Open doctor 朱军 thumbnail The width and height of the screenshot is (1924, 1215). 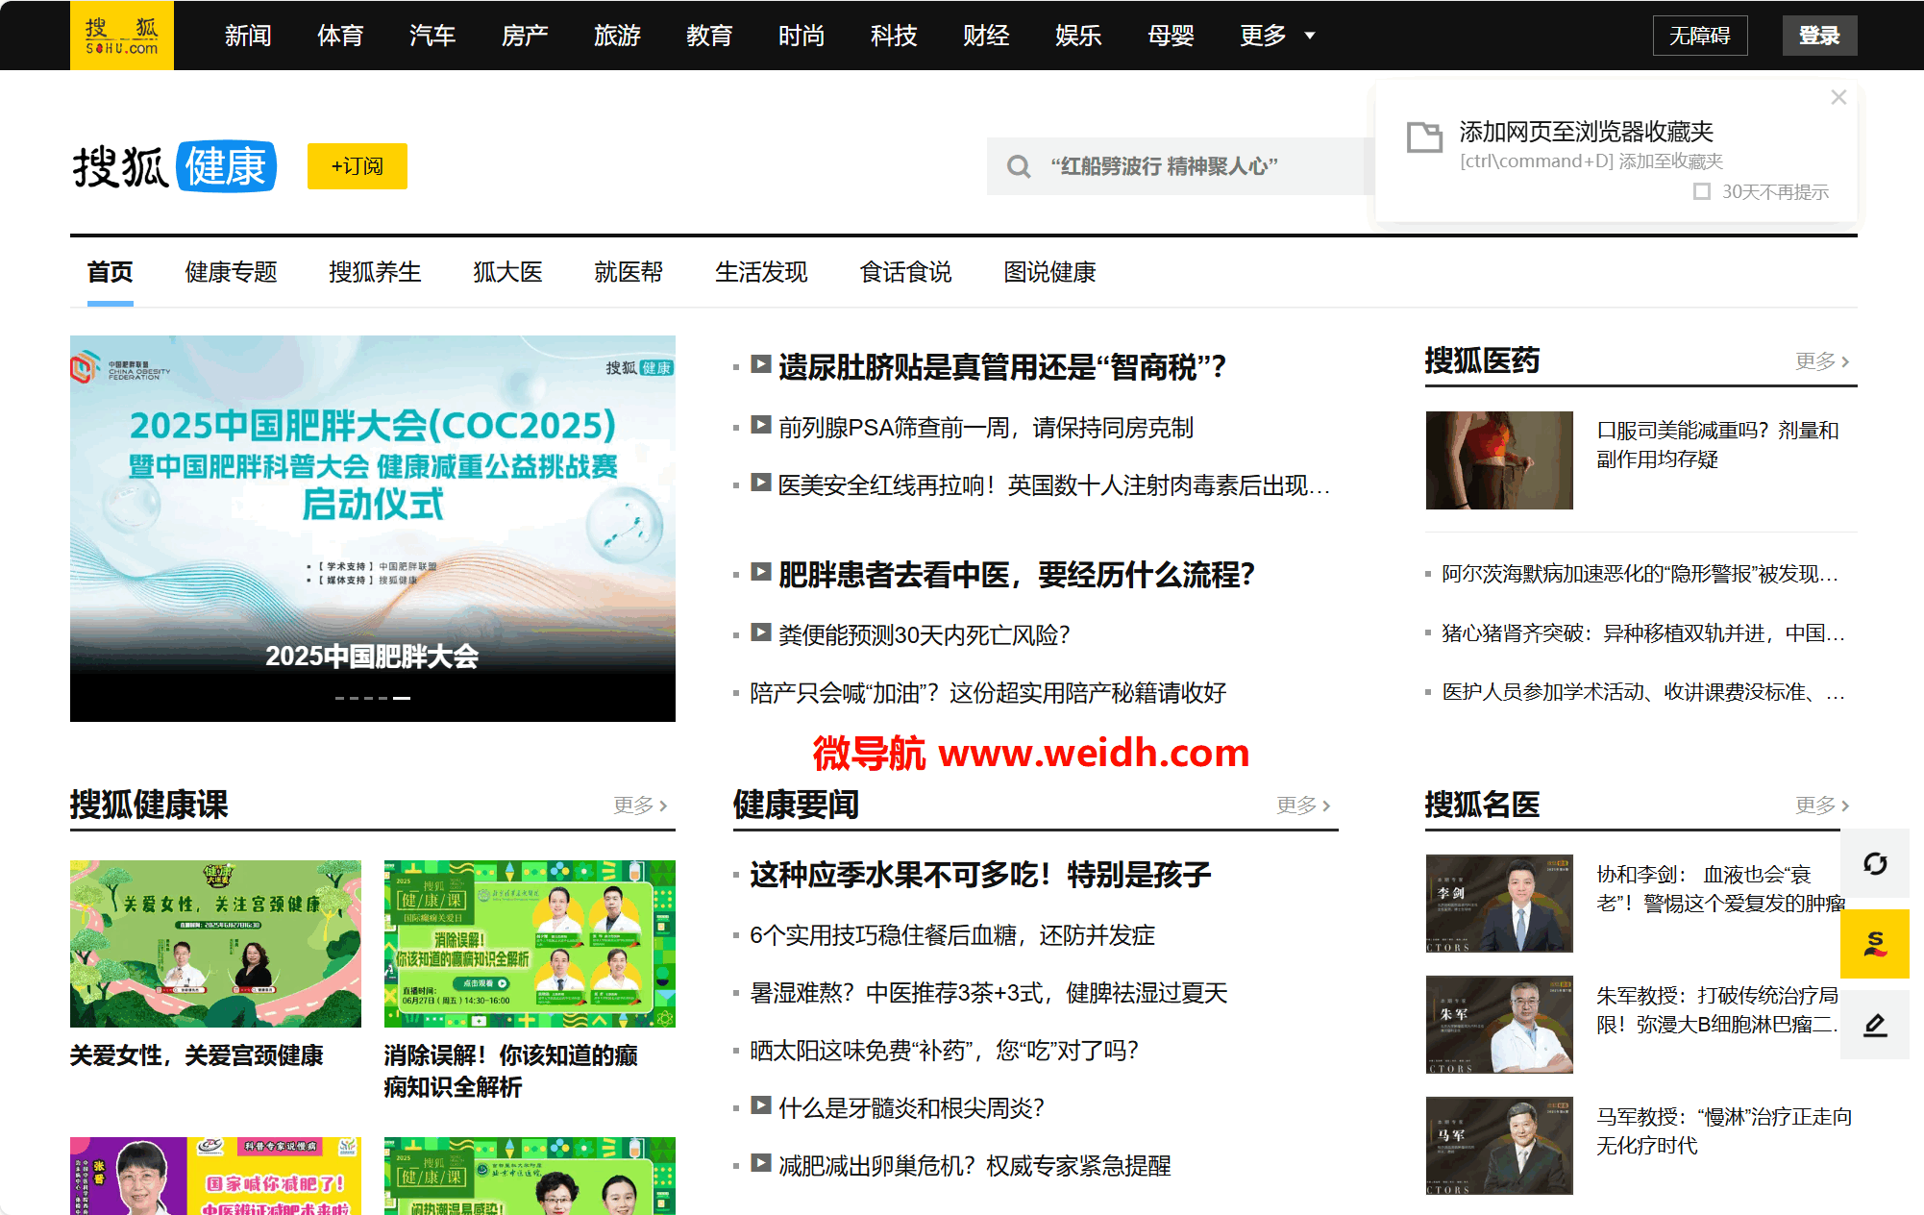pyautogui.click(x=1499, y=1025)
